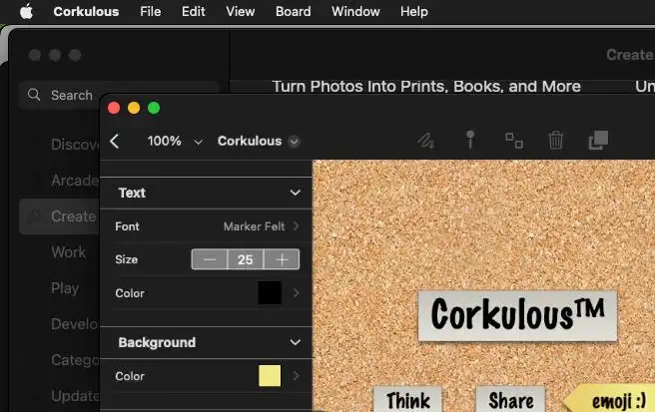Click the black text color swatch
655x412 pixels.
tap(270, 293)
